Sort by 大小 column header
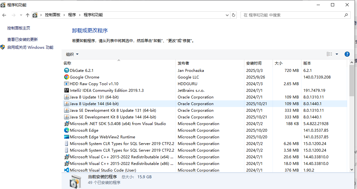357x189 pixels. click(x=287, y=63)
